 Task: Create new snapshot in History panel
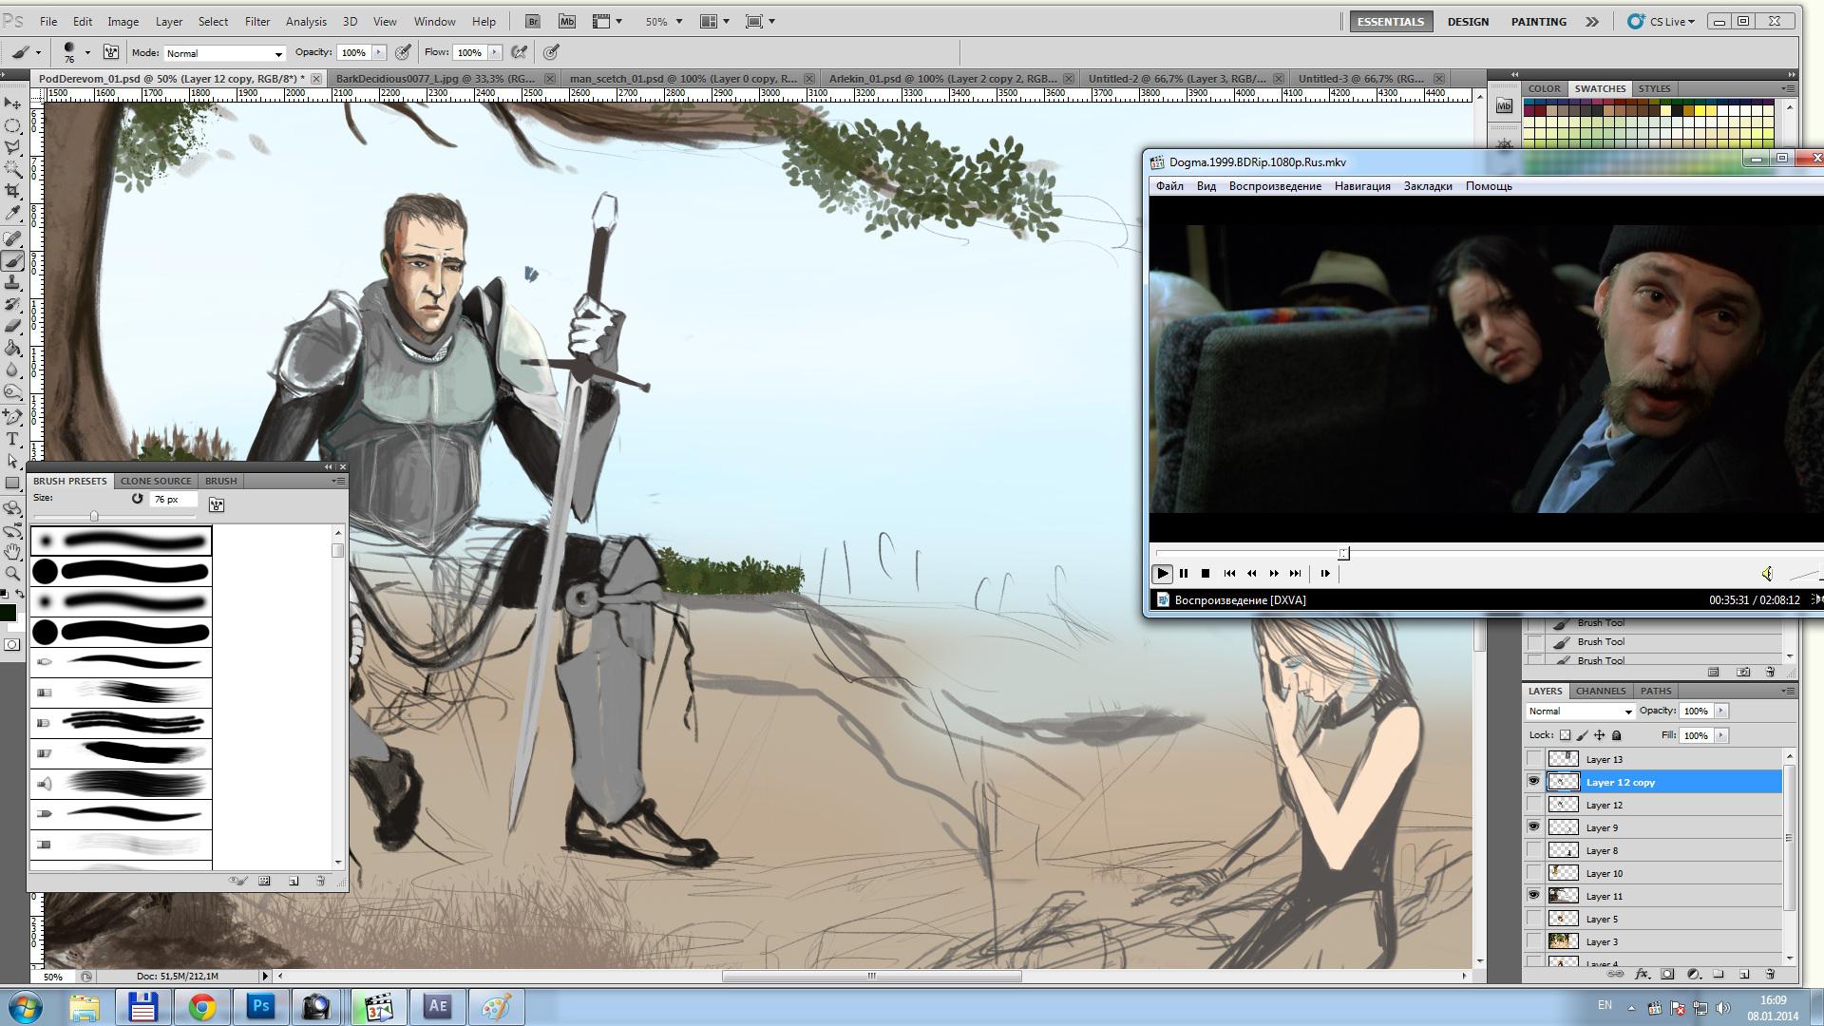pos(1743,673)
